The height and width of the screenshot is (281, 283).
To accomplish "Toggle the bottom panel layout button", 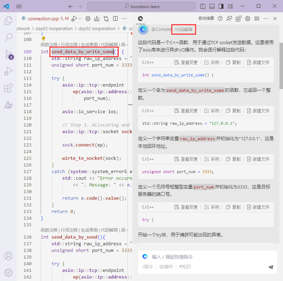I will (212, 6).
